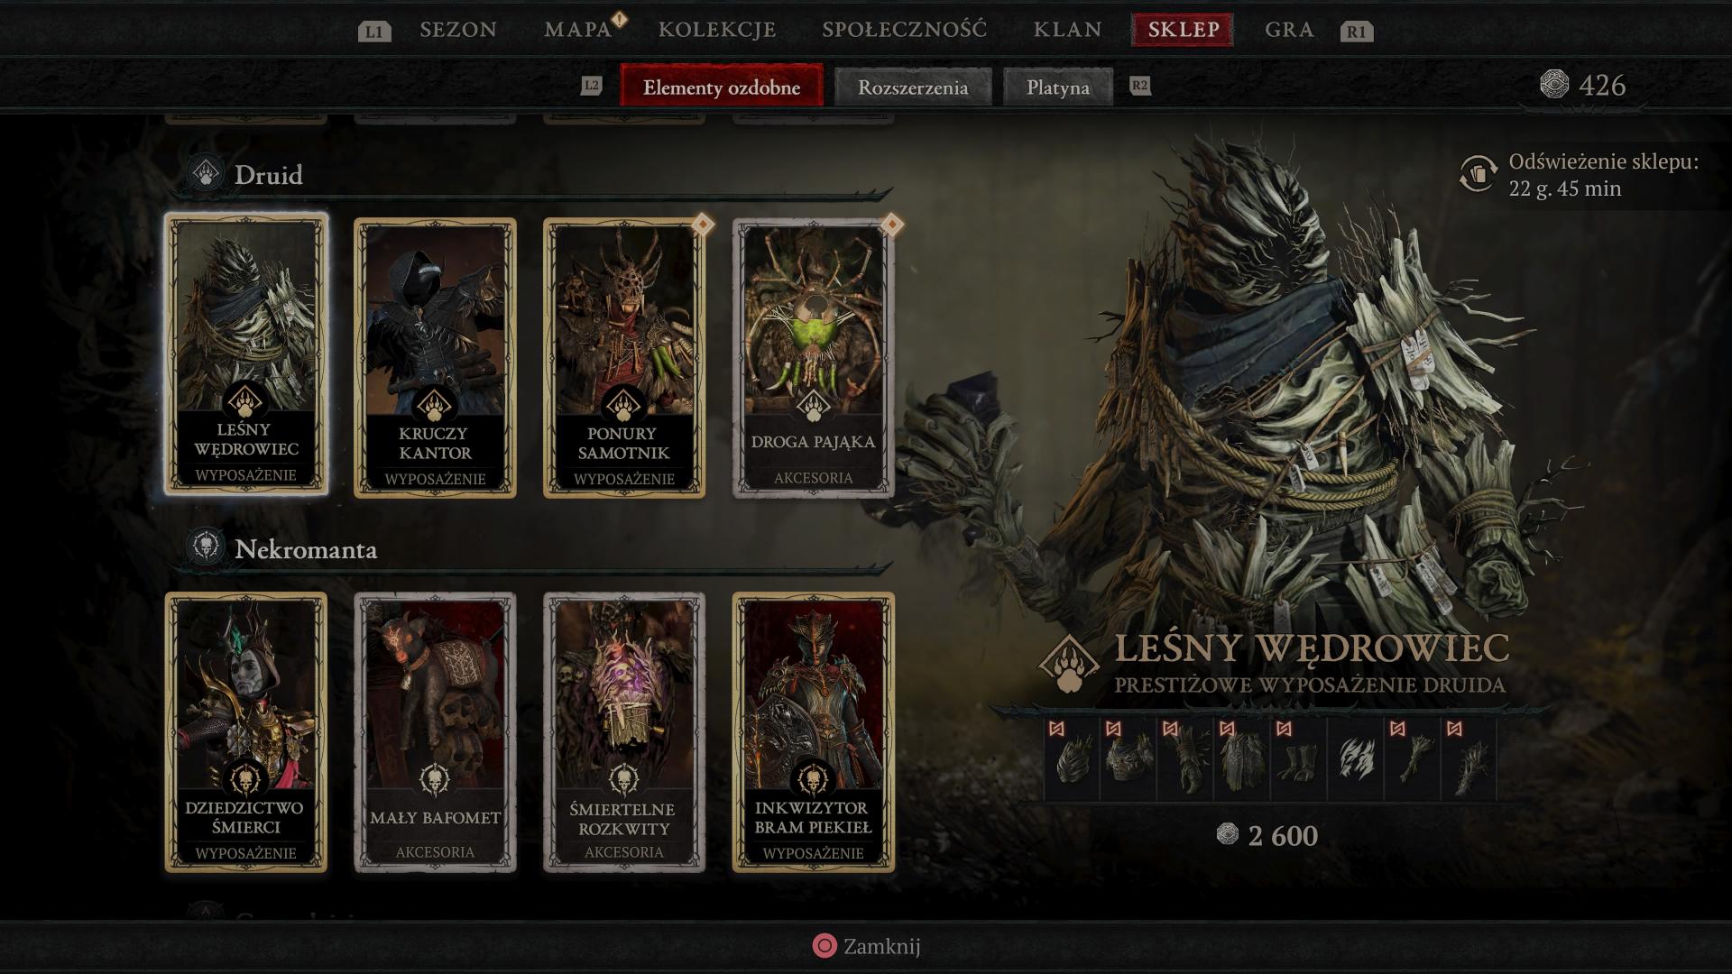
Task: Click the Nekromanta skull section emblem
Action: 207,547
